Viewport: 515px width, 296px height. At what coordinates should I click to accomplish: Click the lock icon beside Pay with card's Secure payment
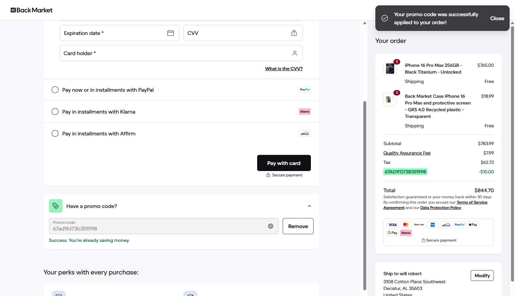point(268,175)
